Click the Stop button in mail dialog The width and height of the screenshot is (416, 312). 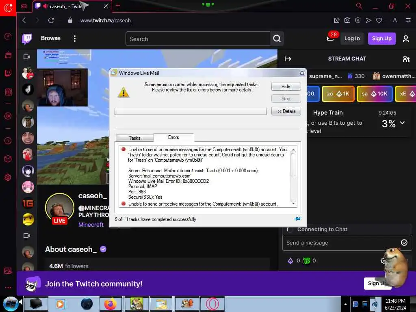pos(286,99)
